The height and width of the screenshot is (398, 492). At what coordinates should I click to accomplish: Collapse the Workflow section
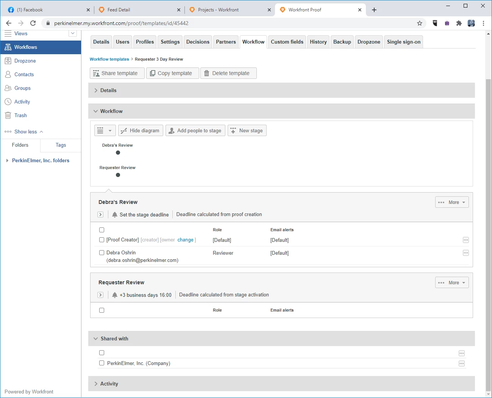[x=281, y=111]
